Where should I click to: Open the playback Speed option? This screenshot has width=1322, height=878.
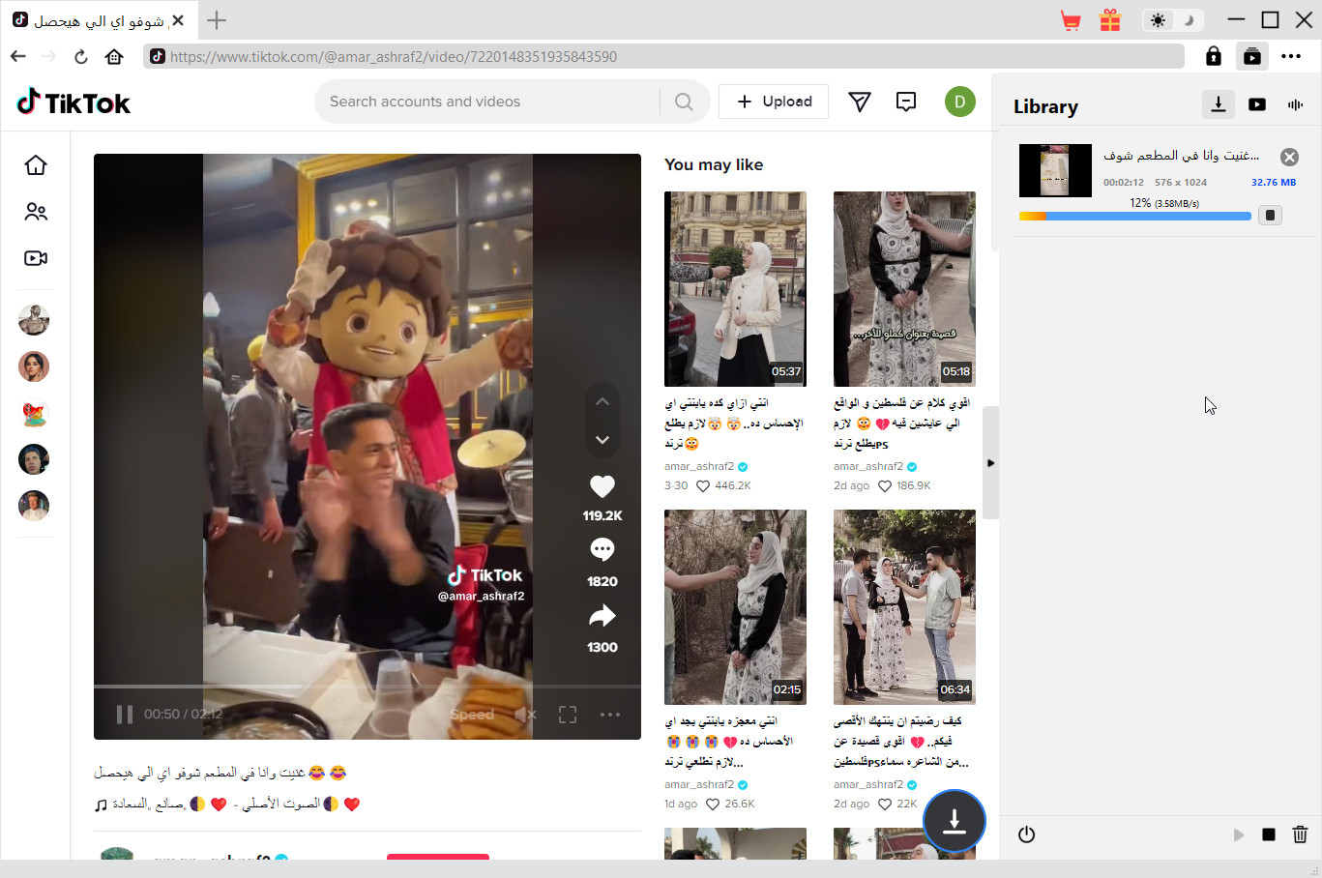472,715
